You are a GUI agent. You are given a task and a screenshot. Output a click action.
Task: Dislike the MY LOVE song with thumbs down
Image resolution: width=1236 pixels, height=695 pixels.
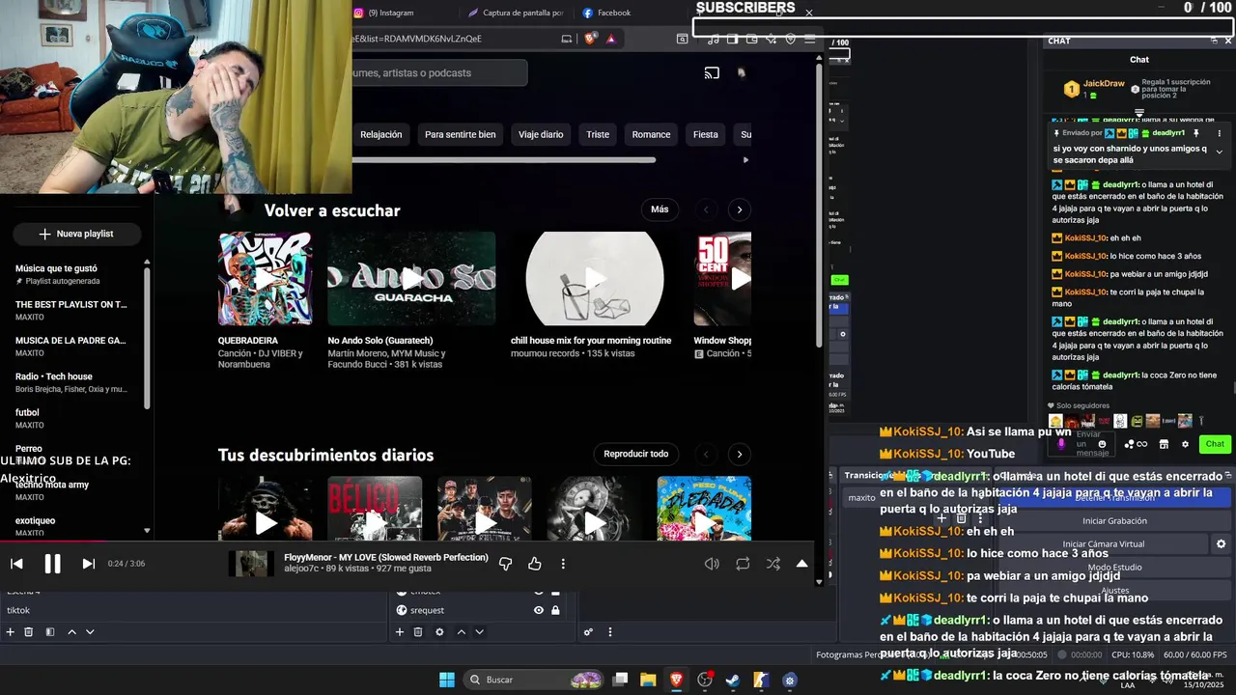click(x=505, y=564)
